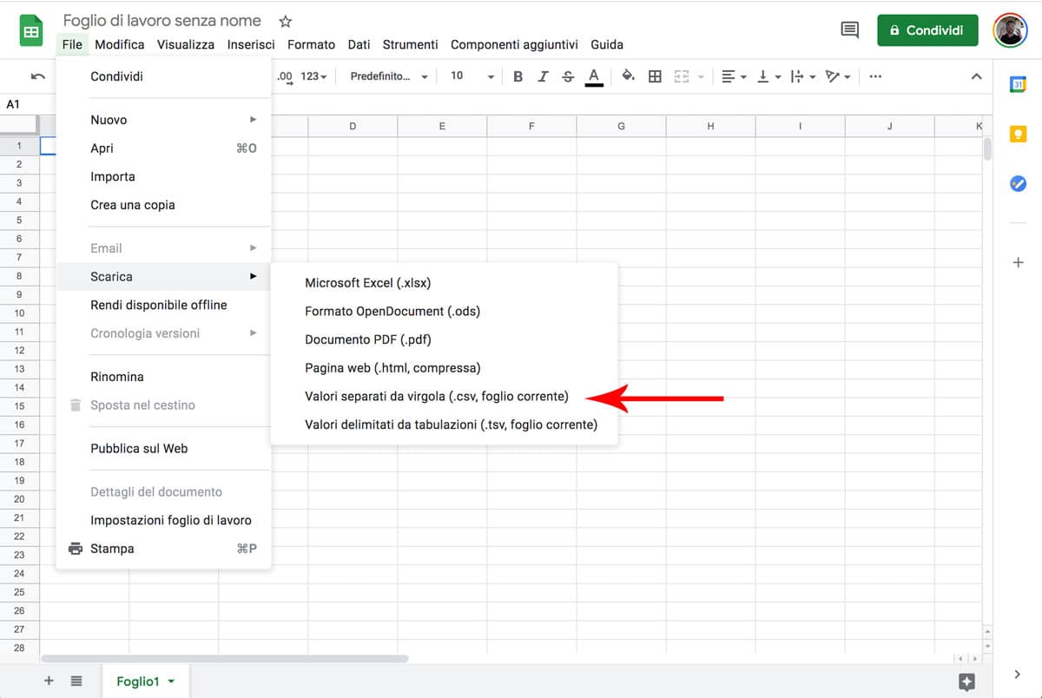Click the green Condividi button
1042x698 pixels.
click(x=927, y=30)
